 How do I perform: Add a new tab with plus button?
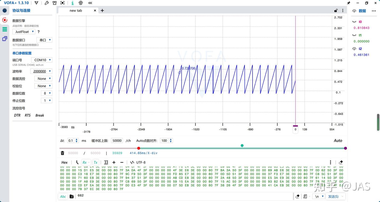click(x=102, y=11)
